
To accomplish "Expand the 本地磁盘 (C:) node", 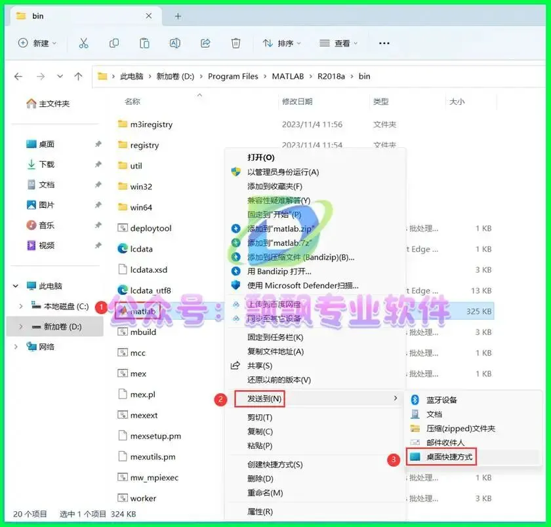I will (21, 306).
